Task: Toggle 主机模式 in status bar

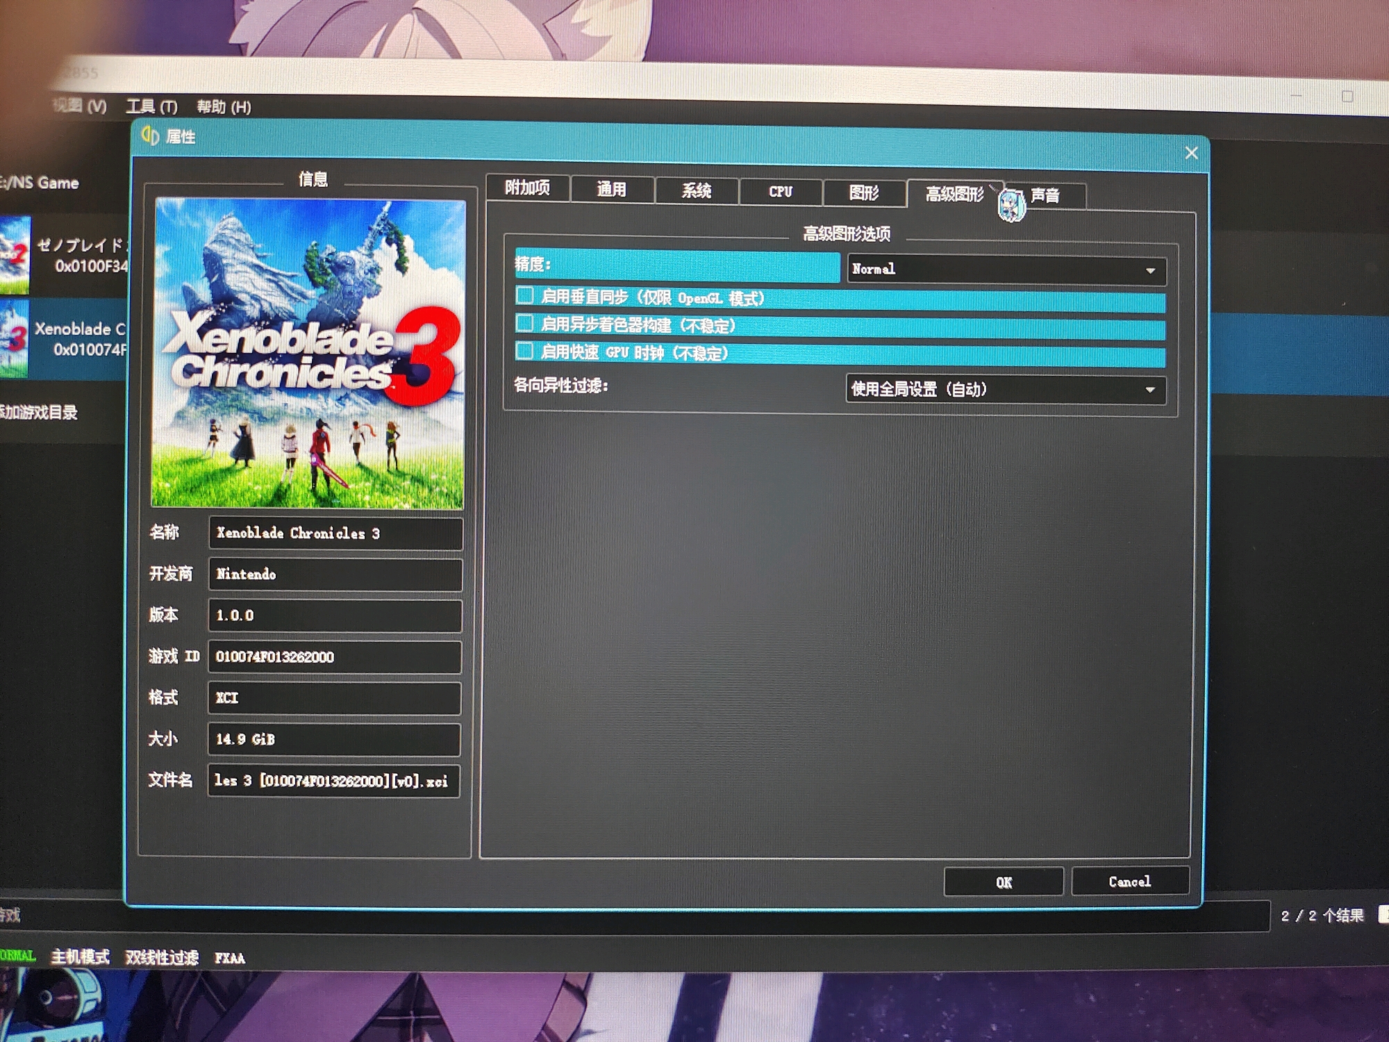Action: point(80,957)
